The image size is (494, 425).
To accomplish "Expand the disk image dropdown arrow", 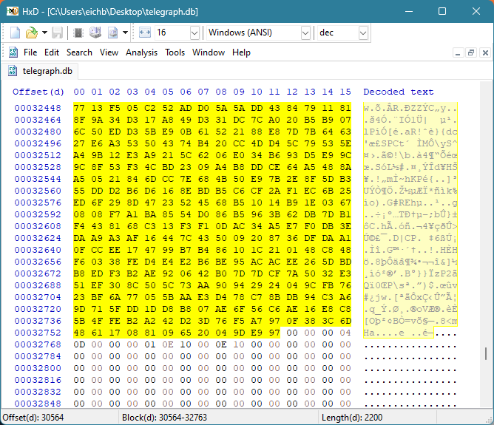I will [126, 33].
